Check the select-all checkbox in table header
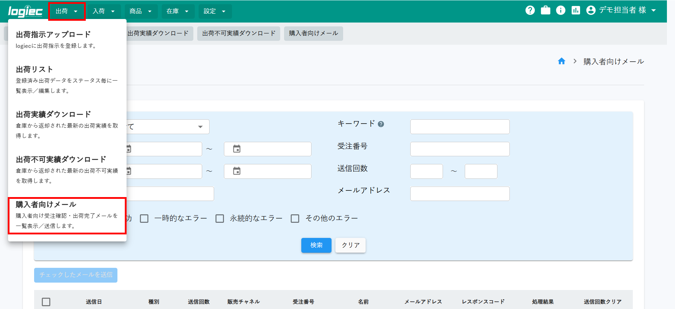675x309 pixels. 46,302
